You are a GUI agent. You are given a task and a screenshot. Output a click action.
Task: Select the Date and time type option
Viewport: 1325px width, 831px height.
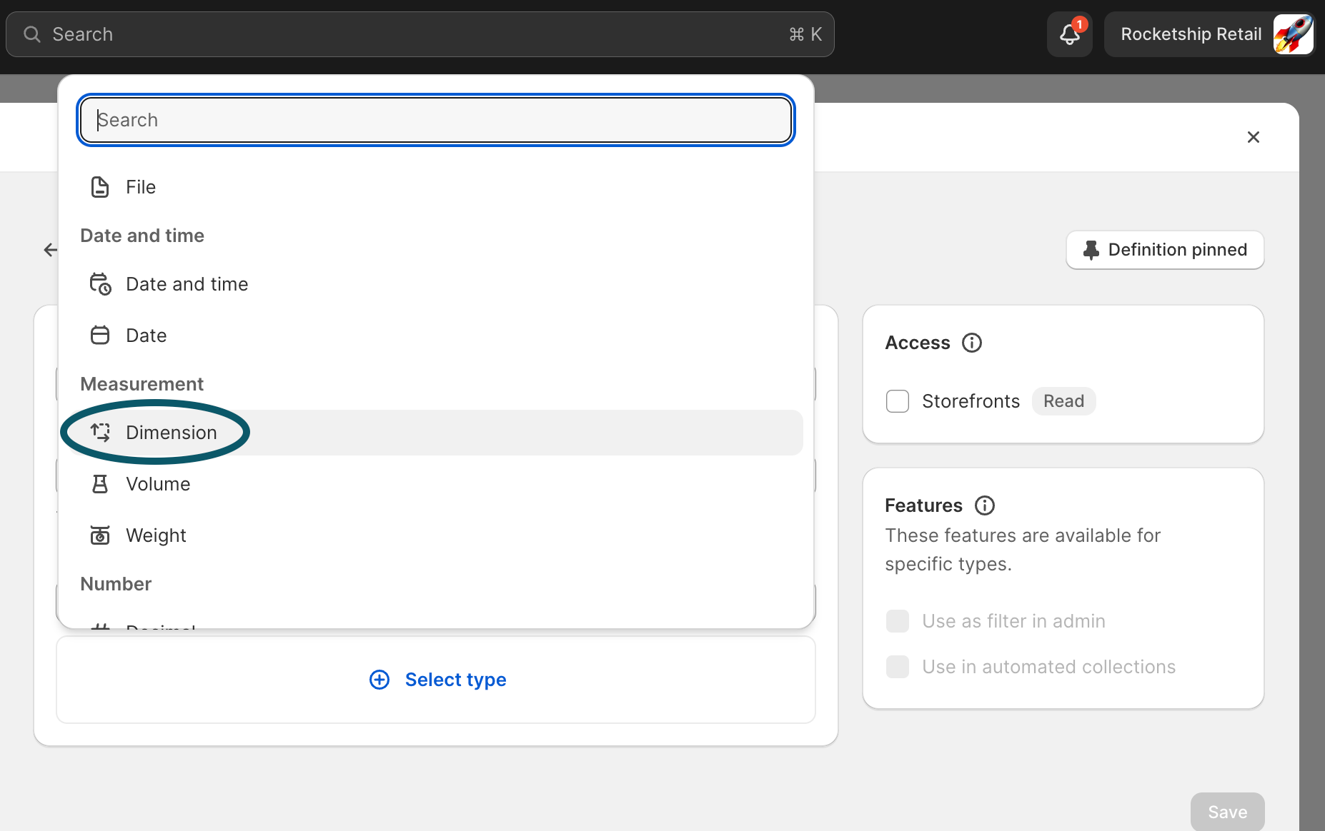187,284
